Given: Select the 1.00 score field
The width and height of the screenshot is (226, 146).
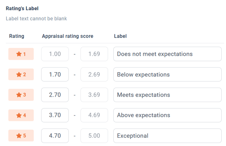Looking at the screenshot, I should 55,54.
